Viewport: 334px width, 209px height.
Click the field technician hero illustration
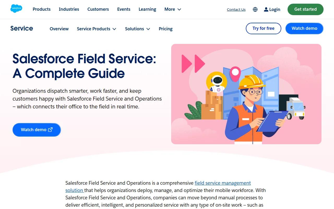tap(246, 94)
